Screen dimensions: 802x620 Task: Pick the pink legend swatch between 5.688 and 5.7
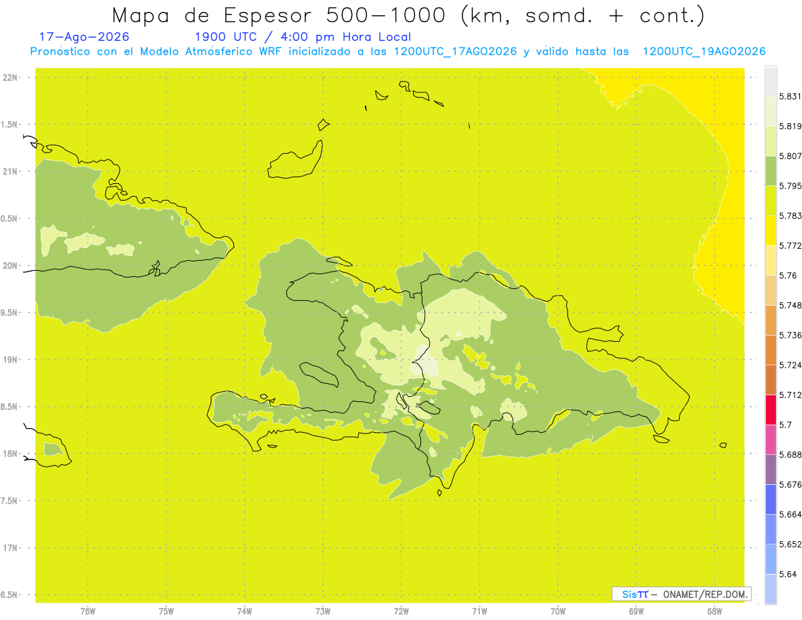(771, 439)
